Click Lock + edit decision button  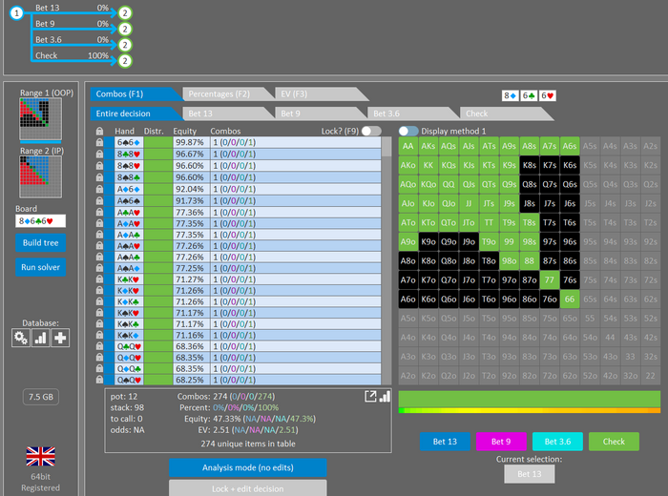coord(248,488)
